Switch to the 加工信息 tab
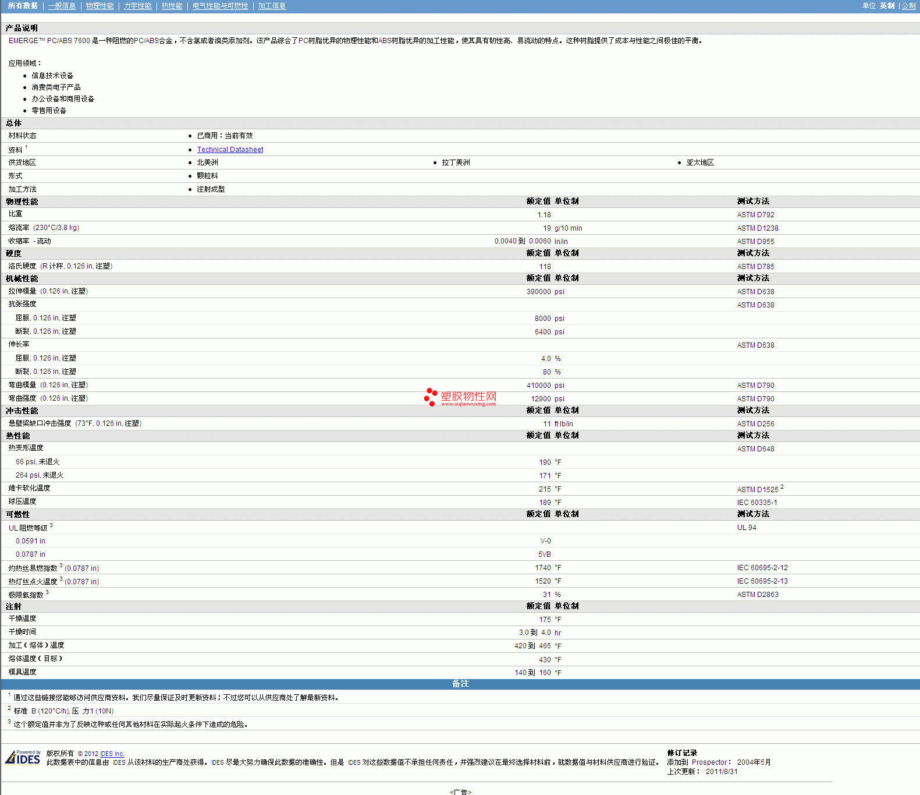The image size is (920, 795). click(272, 6)
